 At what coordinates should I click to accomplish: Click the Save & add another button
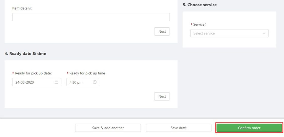click(x=108, y=128)
